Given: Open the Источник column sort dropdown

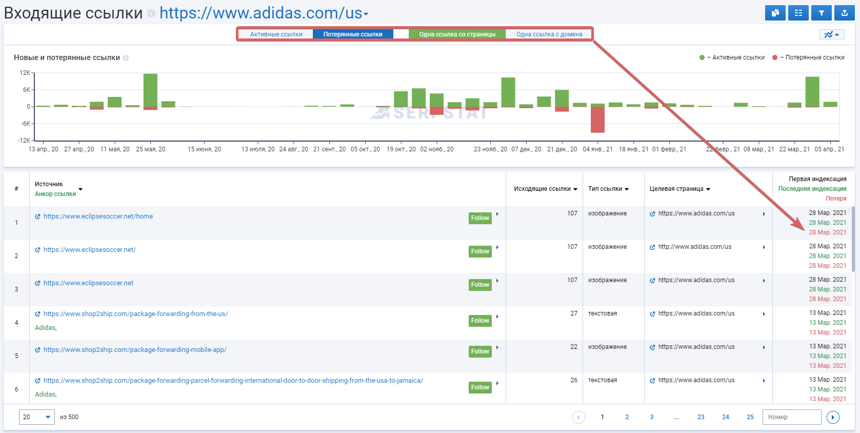Looking at the screenshot, I should tap(81, 189).
